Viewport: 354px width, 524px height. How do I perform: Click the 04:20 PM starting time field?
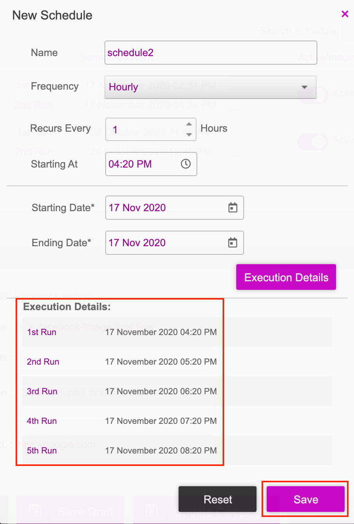140,164
